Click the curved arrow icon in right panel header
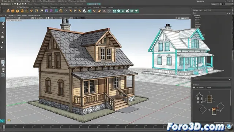This screenshot has height=132, width=234. pyautogui.click(x=227, y=13)
